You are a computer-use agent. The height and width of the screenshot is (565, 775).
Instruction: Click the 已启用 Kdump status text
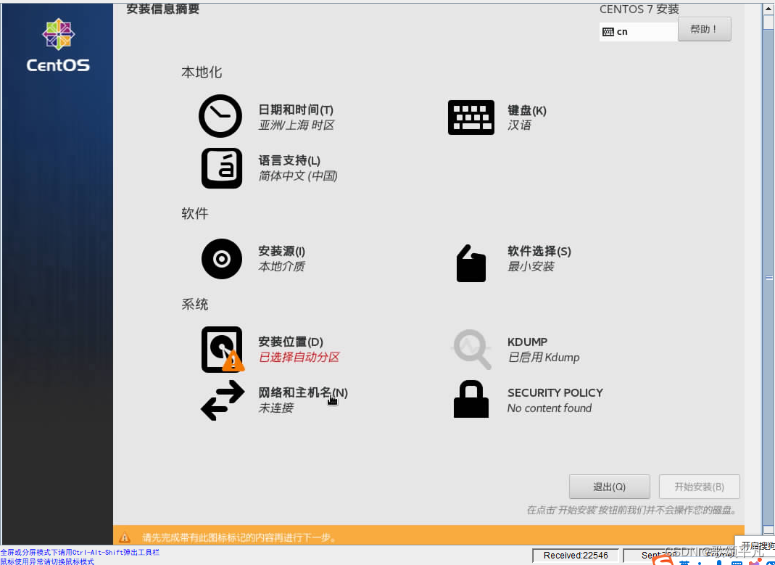coord(544,358)
